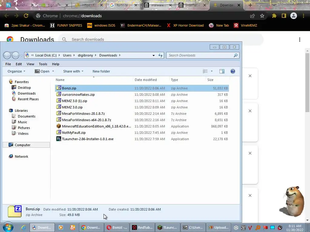The height and width of the screenshot is (232, 310).
Task: Open the More view options dropdown arrow
Action: click(212, 71)
